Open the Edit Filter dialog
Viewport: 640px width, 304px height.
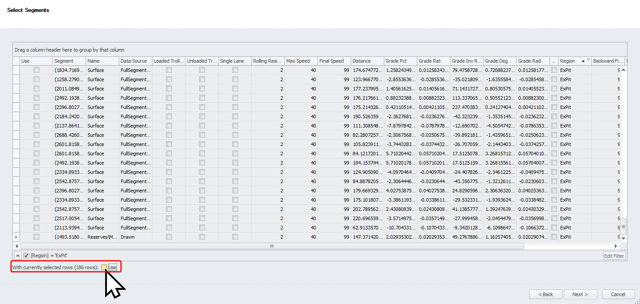click(x=614, y=255)
